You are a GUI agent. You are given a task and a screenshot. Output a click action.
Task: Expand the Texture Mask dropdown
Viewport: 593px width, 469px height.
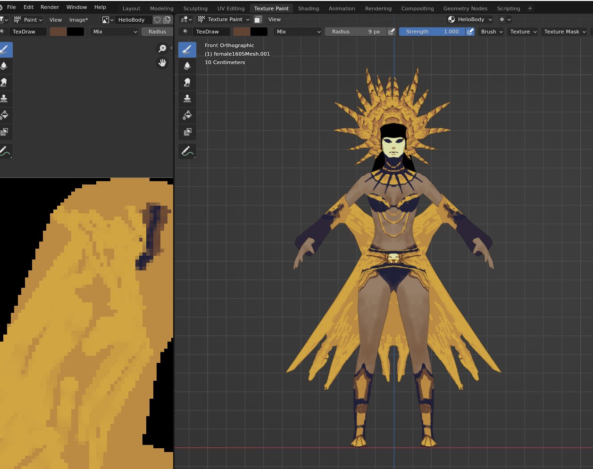point(564,32)
